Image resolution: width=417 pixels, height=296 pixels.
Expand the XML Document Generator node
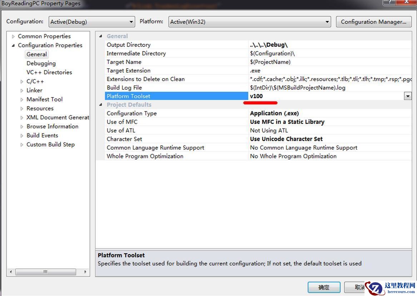[22, 118]
